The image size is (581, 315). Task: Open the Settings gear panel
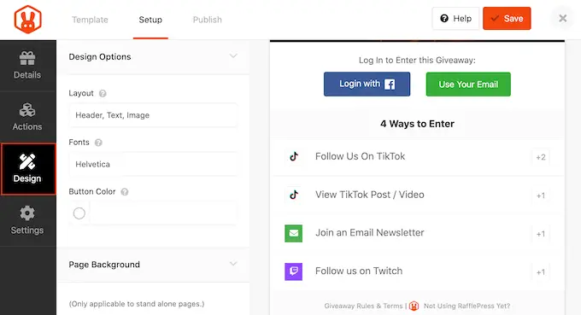tap(27, 220)
